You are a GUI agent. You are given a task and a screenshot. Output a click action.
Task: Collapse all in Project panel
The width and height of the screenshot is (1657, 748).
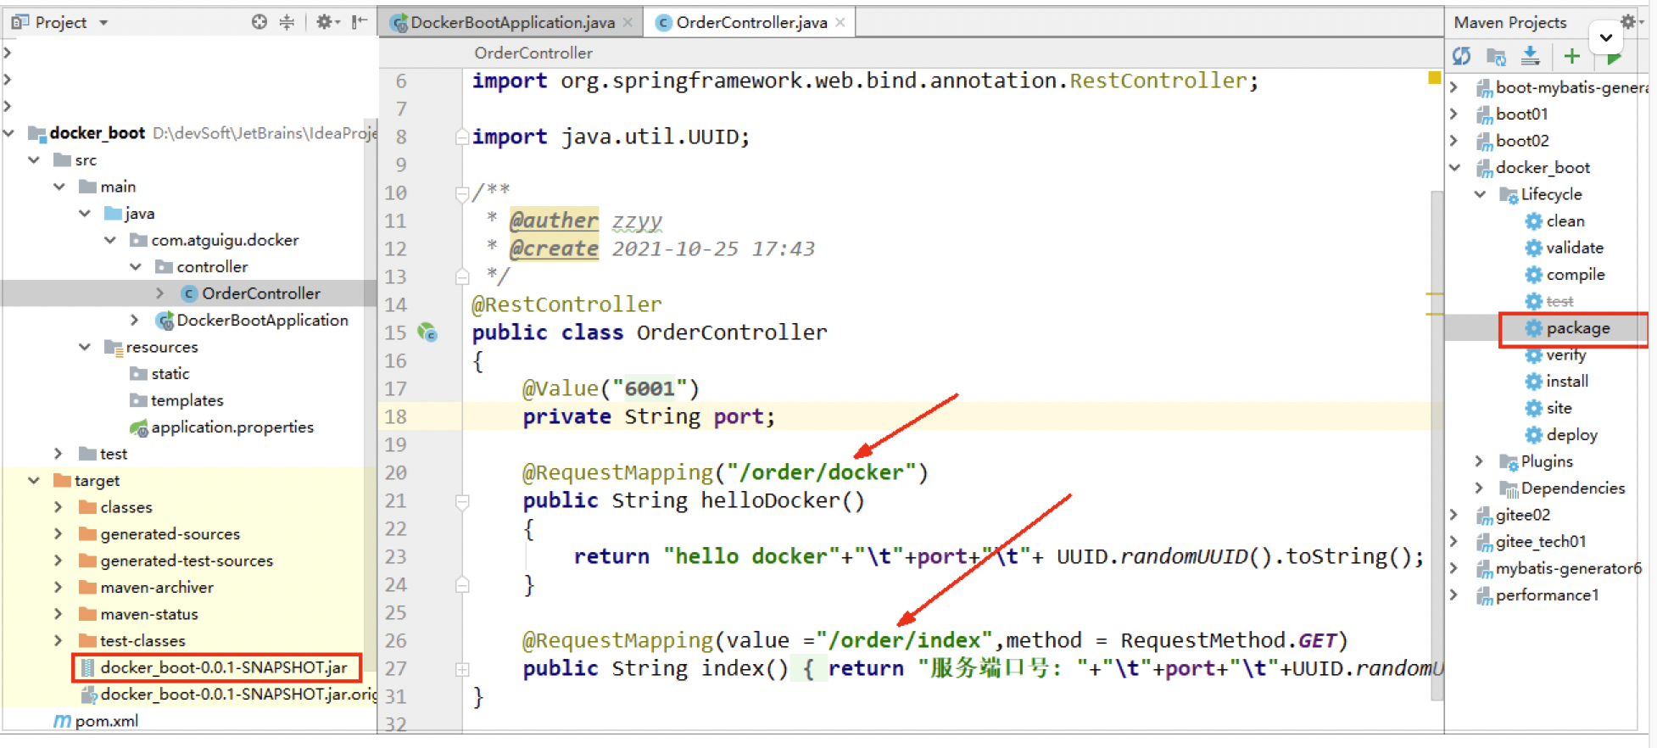[287, 22]
